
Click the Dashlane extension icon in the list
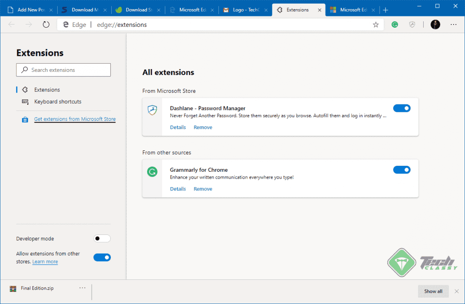pyautogui.click(x=152, y=110)
